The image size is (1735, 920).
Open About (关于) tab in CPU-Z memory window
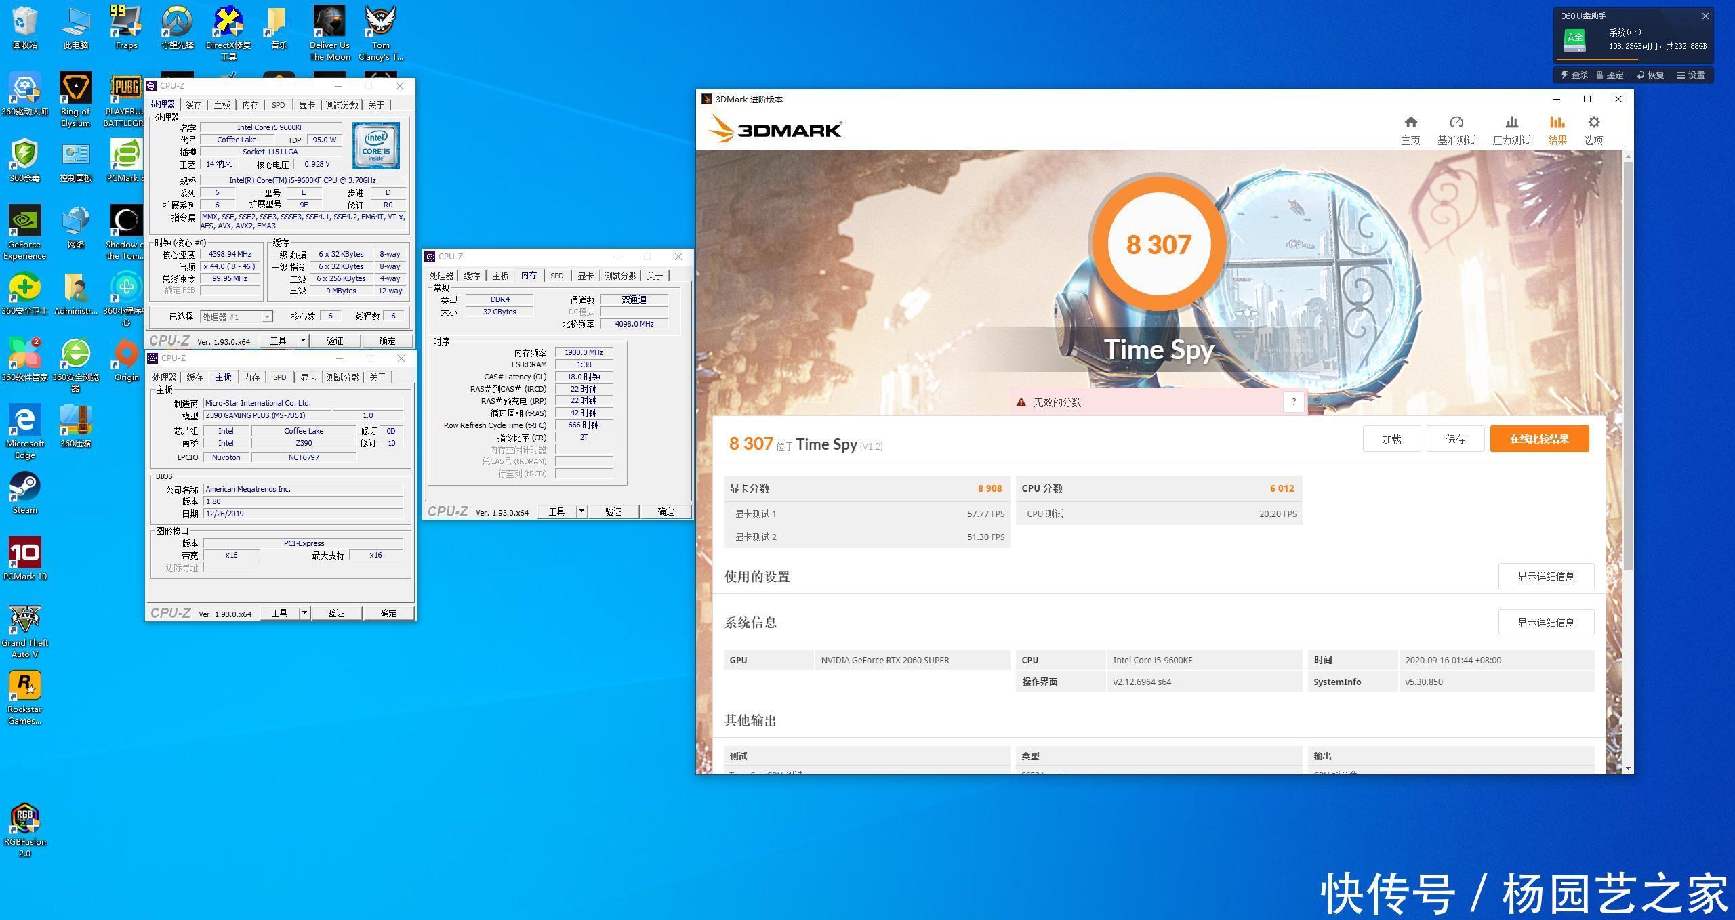(x=655, y=276)
